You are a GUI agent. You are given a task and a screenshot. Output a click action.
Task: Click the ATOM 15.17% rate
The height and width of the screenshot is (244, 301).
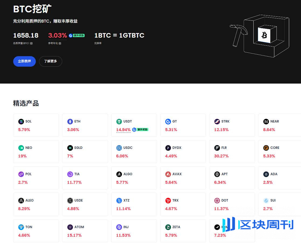pos(75,235)
